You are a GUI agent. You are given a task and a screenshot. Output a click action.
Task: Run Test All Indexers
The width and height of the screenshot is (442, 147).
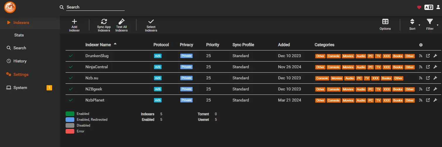tap(121, 22)
